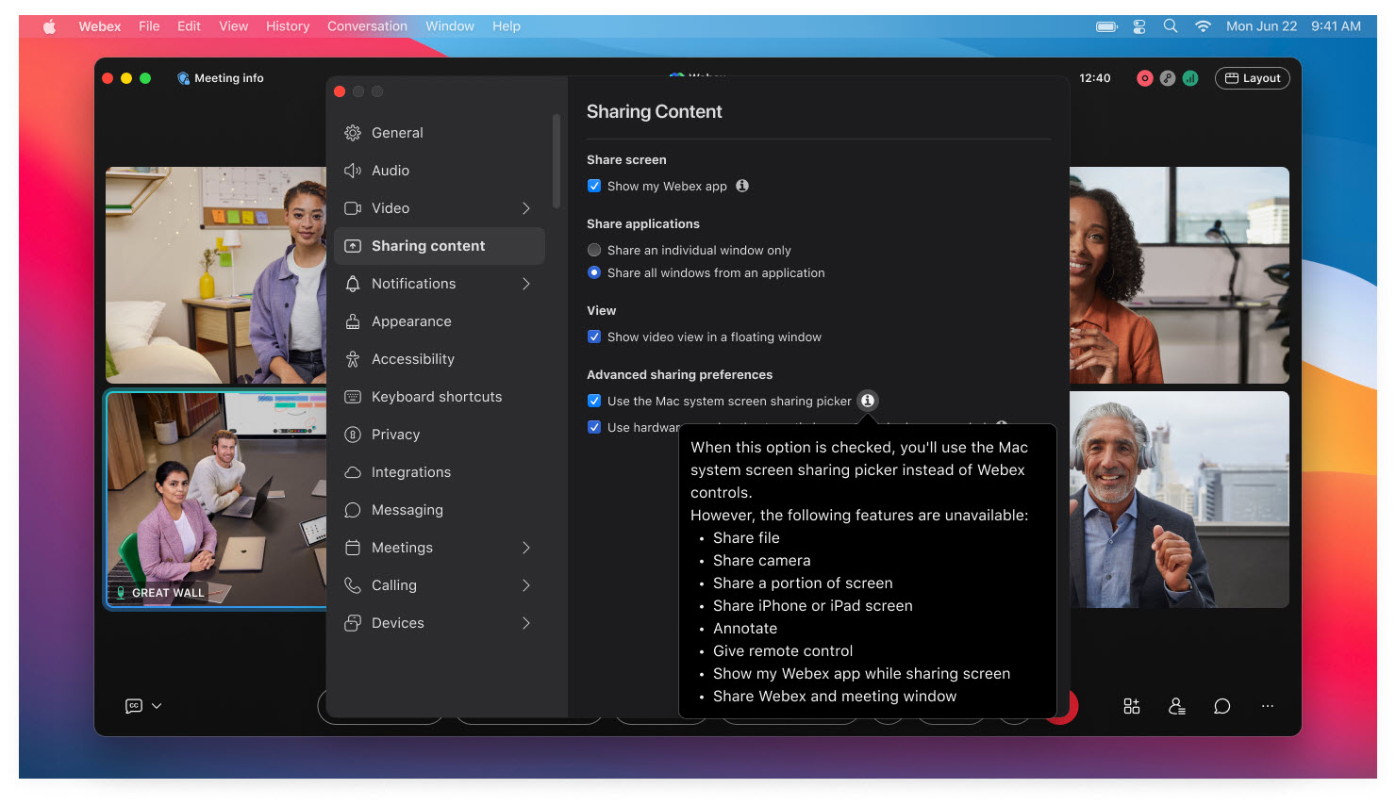Click the Meeting info label
Image resolution: width=1396 pixels, height=805 pixels.
click(229, 78)
